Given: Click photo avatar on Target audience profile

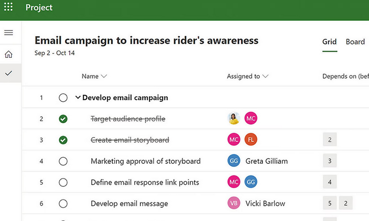Looking at the screenshot, I should point(234,119).
